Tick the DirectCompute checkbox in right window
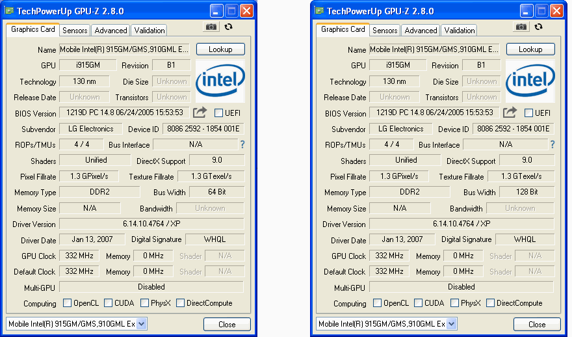 pos(491,303)
